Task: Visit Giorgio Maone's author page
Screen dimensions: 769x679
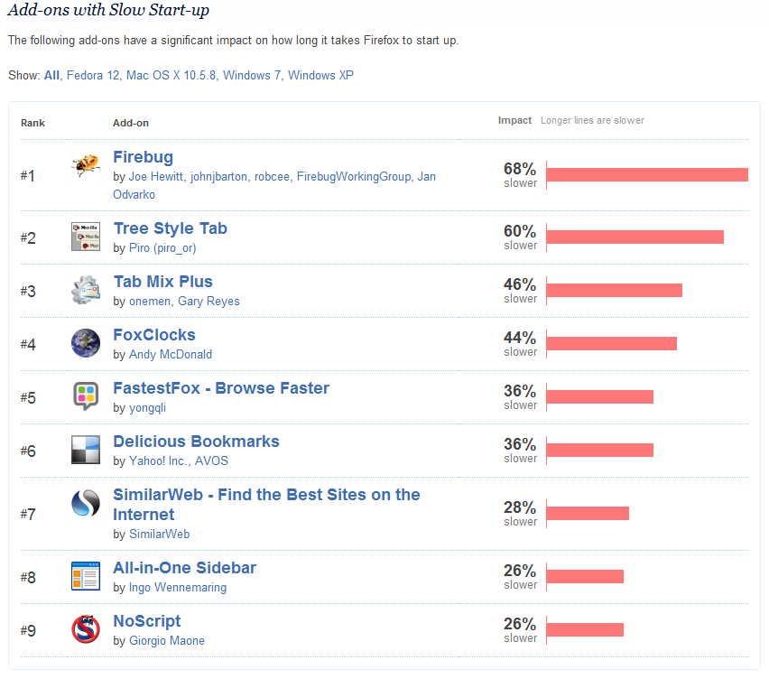Action: click(166, 641)
